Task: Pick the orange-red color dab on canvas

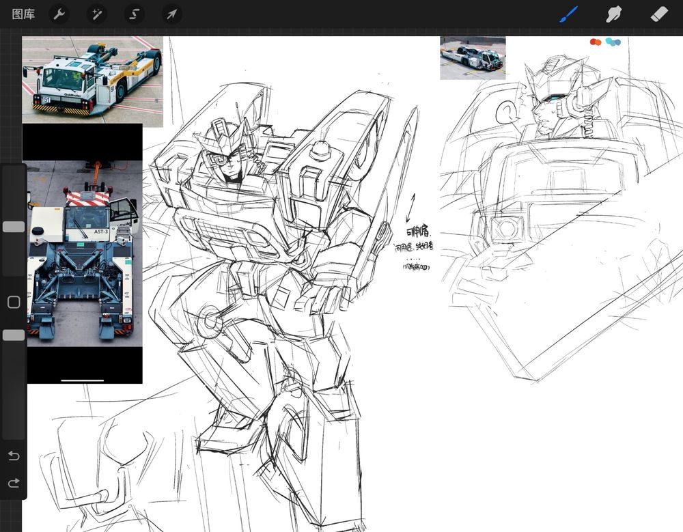Action: [x=596, y=42]
